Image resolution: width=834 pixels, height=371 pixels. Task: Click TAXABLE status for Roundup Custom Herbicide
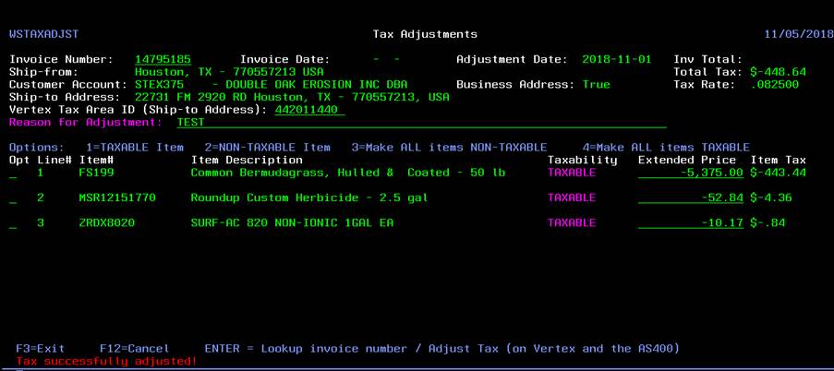point(572,197)
